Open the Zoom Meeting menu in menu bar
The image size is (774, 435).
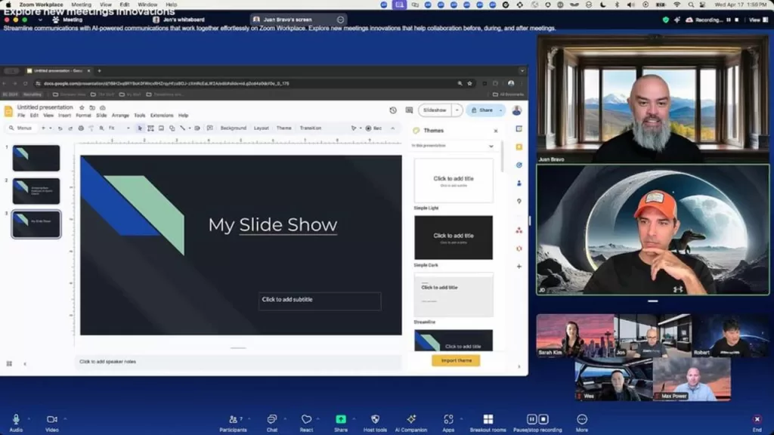pos(81,5)
